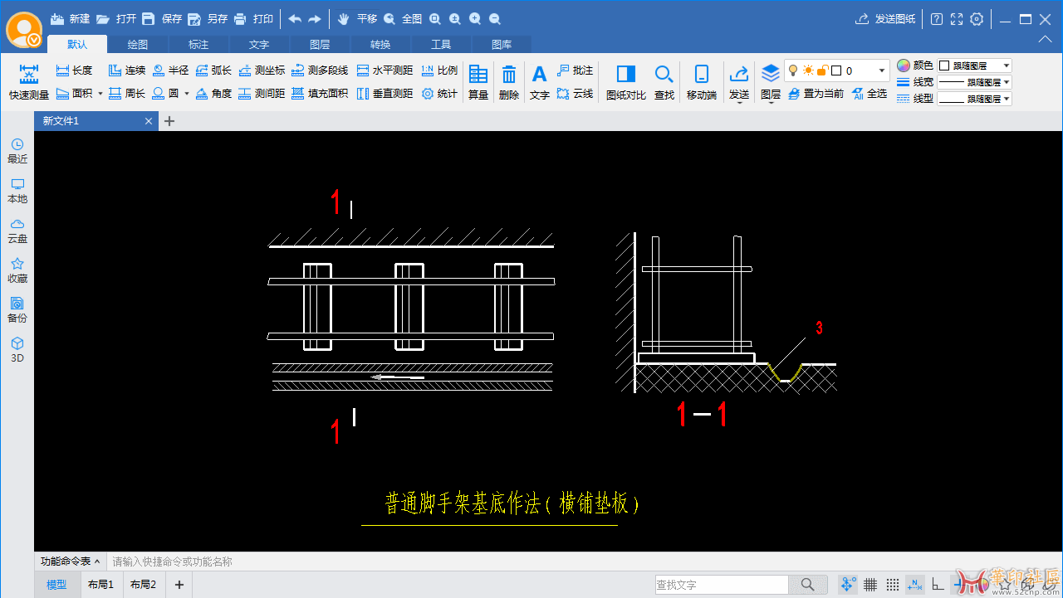
Task: Open the layer selection dropdown
Action: point(882,71)
